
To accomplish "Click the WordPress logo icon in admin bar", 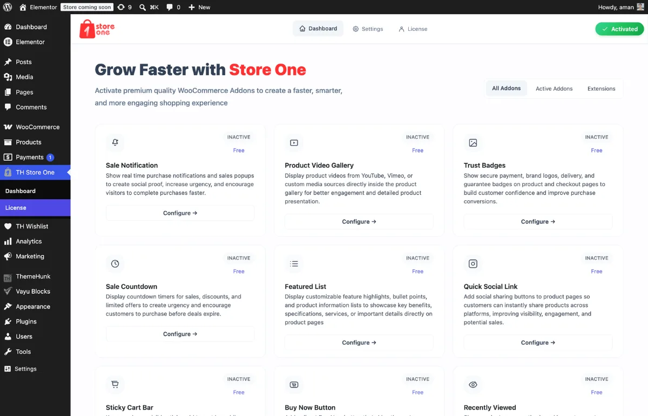I will coord(8,7).
